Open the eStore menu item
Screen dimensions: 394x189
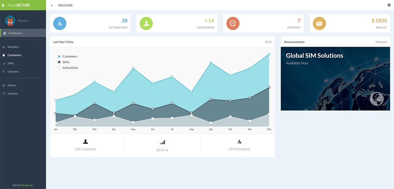pyautogui.click(x=23, y=85)
